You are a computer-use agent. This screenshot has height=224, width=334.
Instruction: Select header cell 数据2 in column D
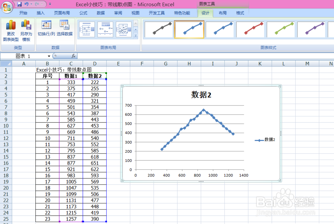point(95,76)
